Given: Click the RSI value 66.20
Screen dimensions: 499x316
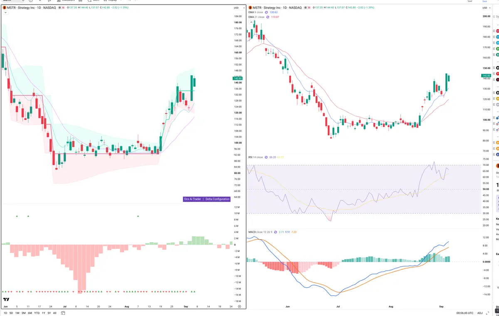Looking at the screenshot, I should (273, 157).
